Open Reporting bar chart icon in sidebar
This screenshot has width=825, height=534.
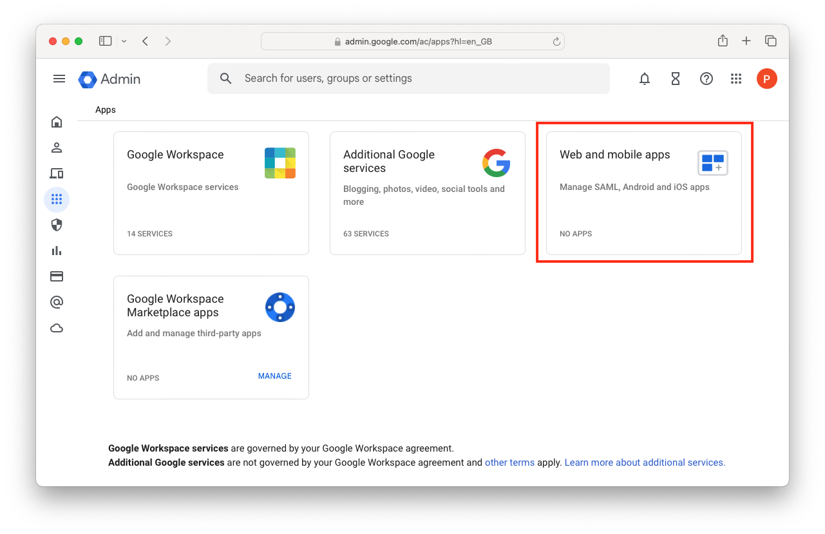[x=57, y=251]
